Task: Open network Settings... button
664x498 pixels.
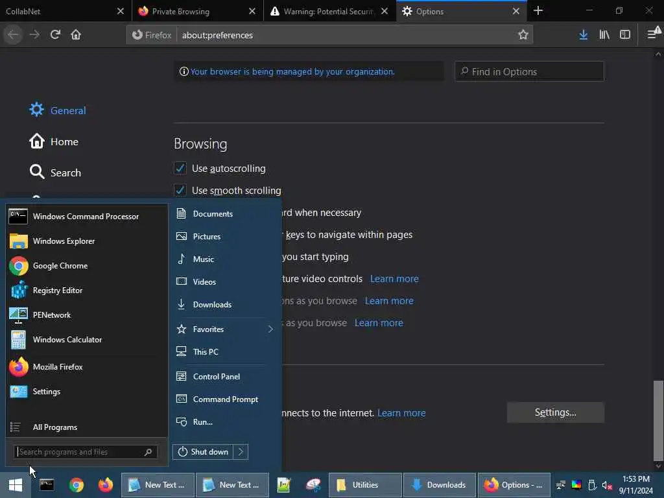Action: point(555,412)
